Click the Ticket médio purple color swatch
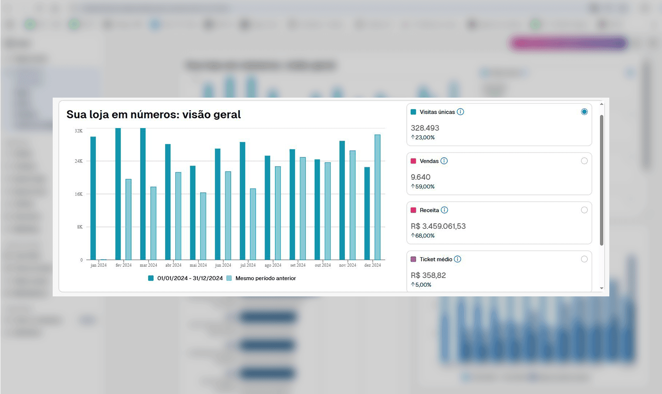This screenshot has height=394, width=662. point(413,259)
